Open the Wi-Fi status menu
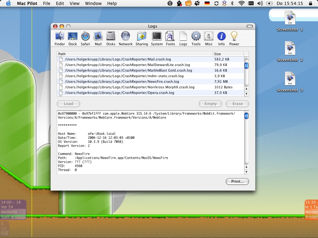Viewport: 318px width, 238px height. (x=241, y=3)
